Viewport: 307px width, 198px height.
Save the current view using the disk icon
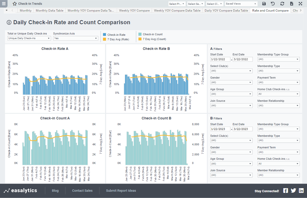(264, 4)
